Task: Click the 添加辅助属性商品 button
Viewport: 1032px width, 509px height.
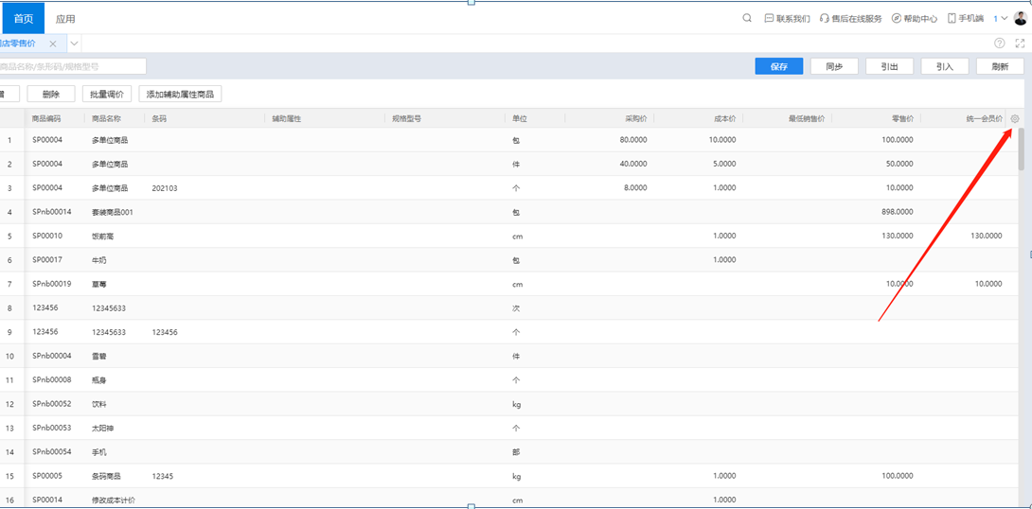Action: click(x=180, y=94)
